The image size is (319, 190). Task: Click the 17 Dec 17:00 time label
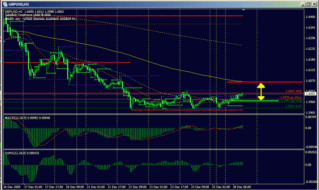point(54,187)
